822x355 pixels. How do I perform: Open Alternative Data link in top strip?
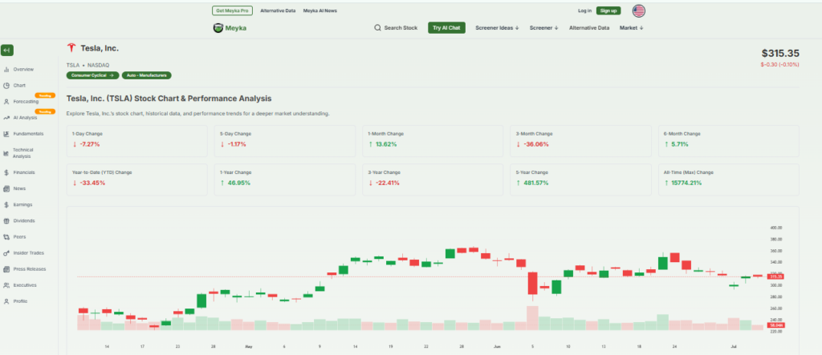(278, 10)
